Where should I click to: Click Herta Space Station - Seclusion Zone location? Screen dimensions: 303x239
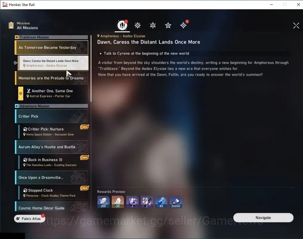tap(50, 134)
